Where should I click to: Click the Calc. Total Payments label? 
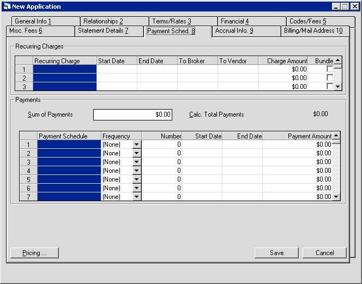click(x=216, y=114)
